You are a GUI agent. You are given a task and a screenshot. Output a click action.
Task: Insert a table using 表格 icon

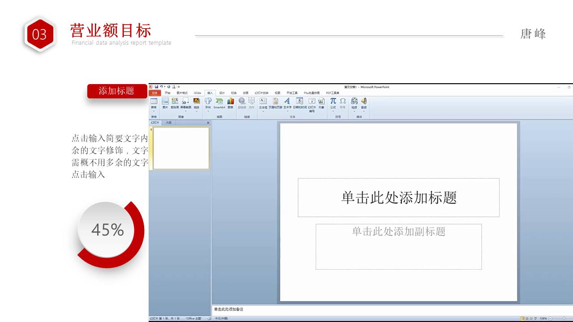point(154,102)
